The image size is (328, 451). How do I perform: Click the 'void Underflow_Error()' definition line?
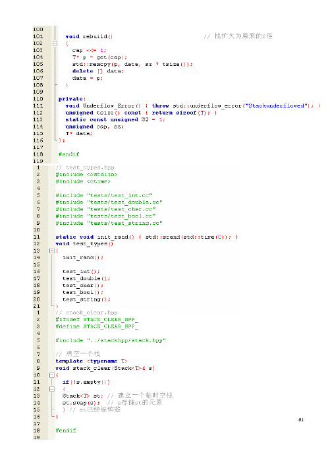pos(193,106)
